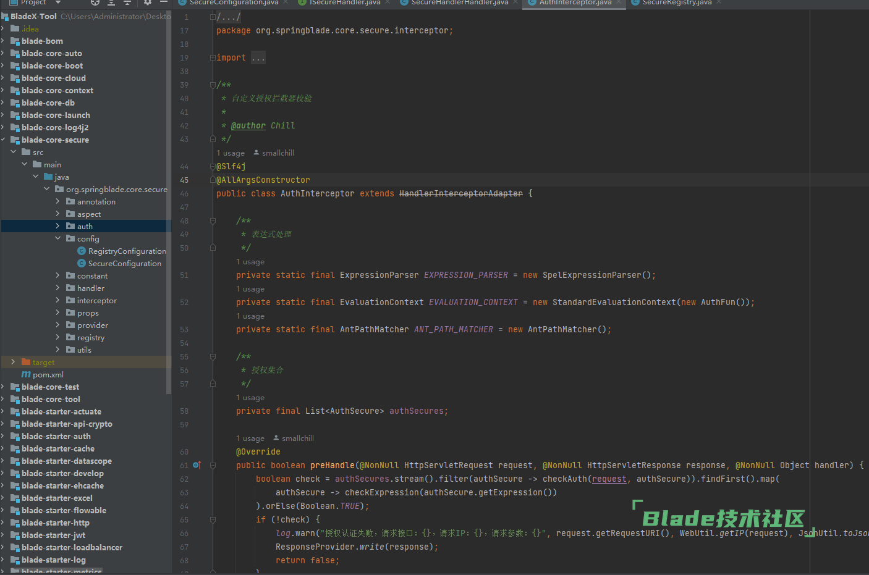869x575 pixels.
Task: Click the blade-starter-jwt module folder icon
Action: 15,535
